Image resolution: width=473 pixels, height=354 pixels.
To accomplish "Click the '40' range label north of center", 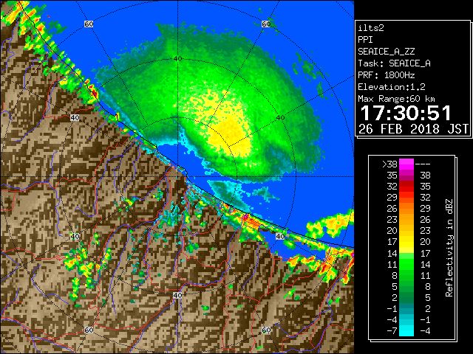I will (x=177, y=58).
